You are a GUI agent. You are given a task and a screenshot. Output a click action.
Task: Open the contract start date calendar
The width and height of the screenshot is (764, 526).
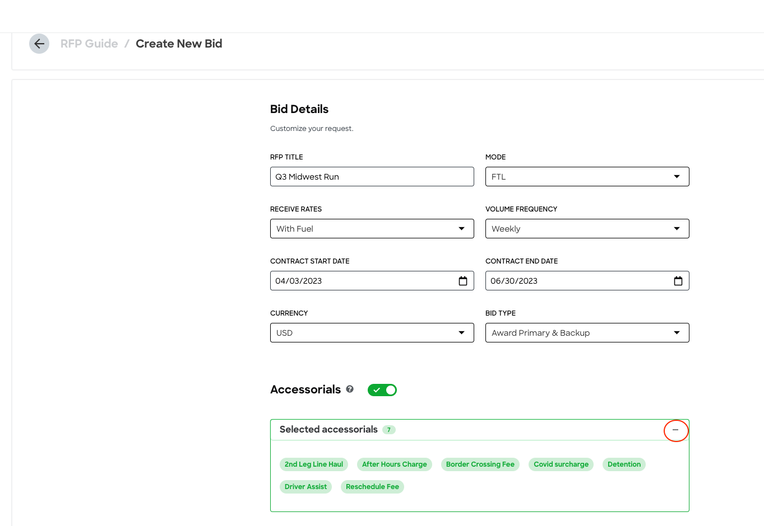[463, 281]
